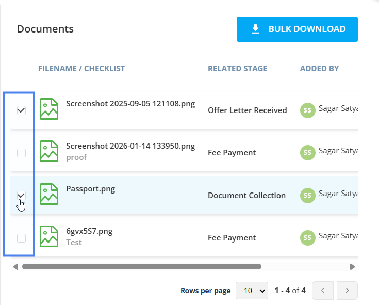
Task: Click Fee Payment in 6gvx5S7.png row
Action: [232, 238]
